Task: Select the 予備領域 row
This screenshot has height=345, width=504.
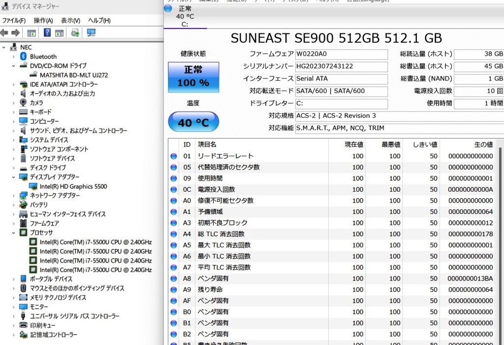Action: [x=331, y=212]
